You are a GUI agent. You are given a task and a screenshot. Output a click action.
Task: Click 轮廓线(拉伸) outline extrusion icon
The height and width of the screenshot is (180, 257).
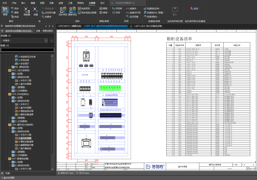(145, 8)
